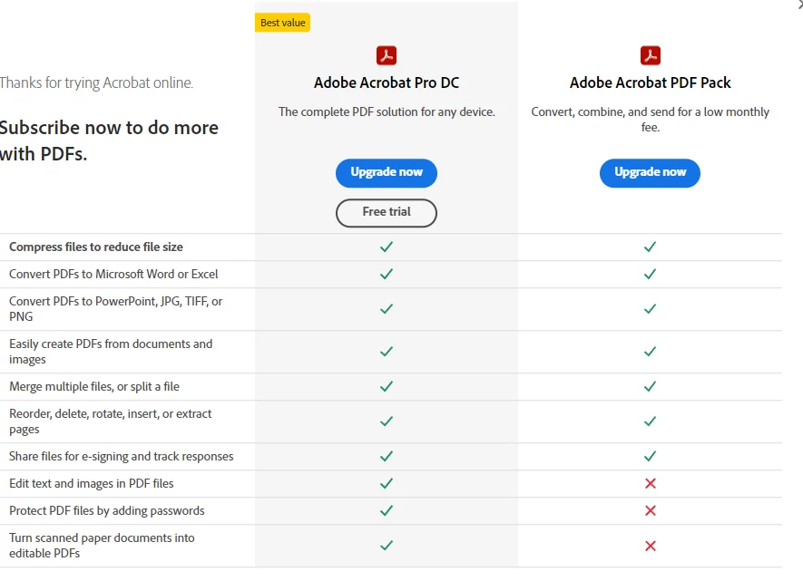This screenshot has width=803, height=581.
Task: Select 'Share files for e-signing and track responses' text
Action: click(x=121, y=456)
